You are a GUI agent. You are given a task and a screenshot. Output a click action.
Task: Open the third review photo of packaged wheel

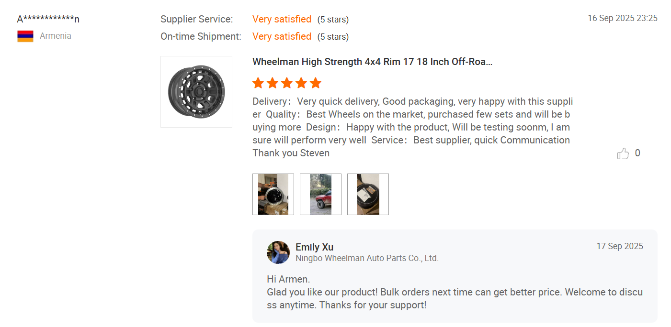(x=368, y=194)
